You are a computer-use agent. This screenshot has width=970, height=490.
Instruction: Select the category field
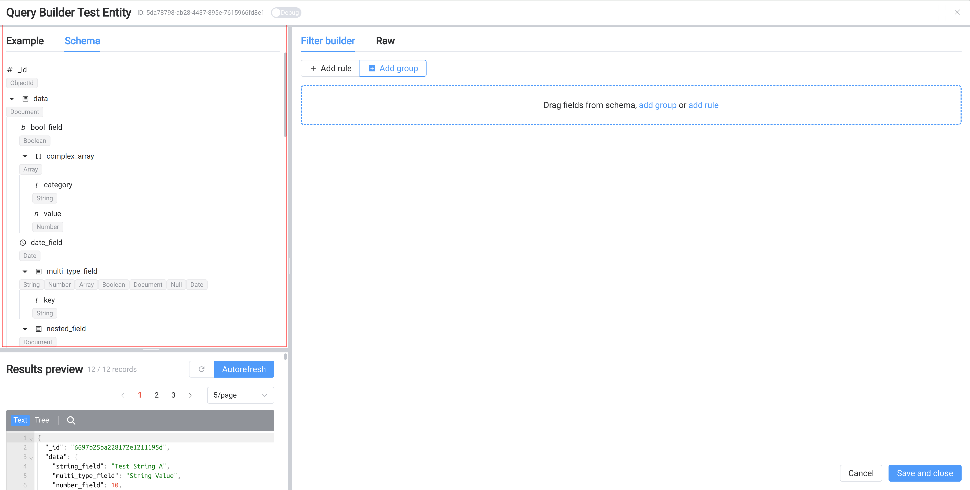pos(58,185)
